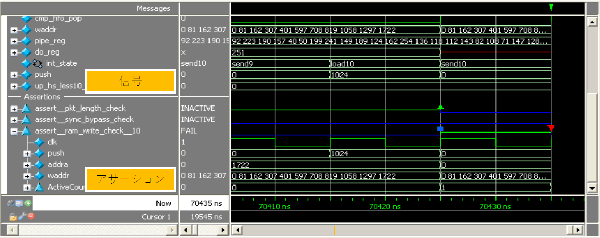Click the vertical scrollbar up arrow

592,22
